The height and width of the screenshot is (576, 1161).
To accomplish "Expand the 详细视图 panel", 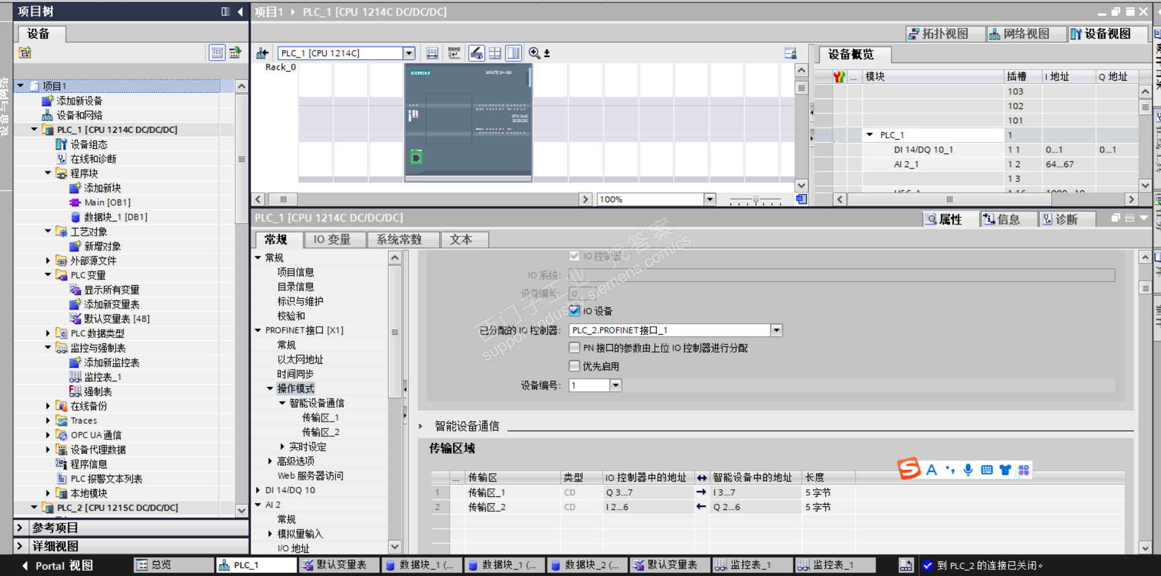I will pyautogui.click(x=20, y=546).
